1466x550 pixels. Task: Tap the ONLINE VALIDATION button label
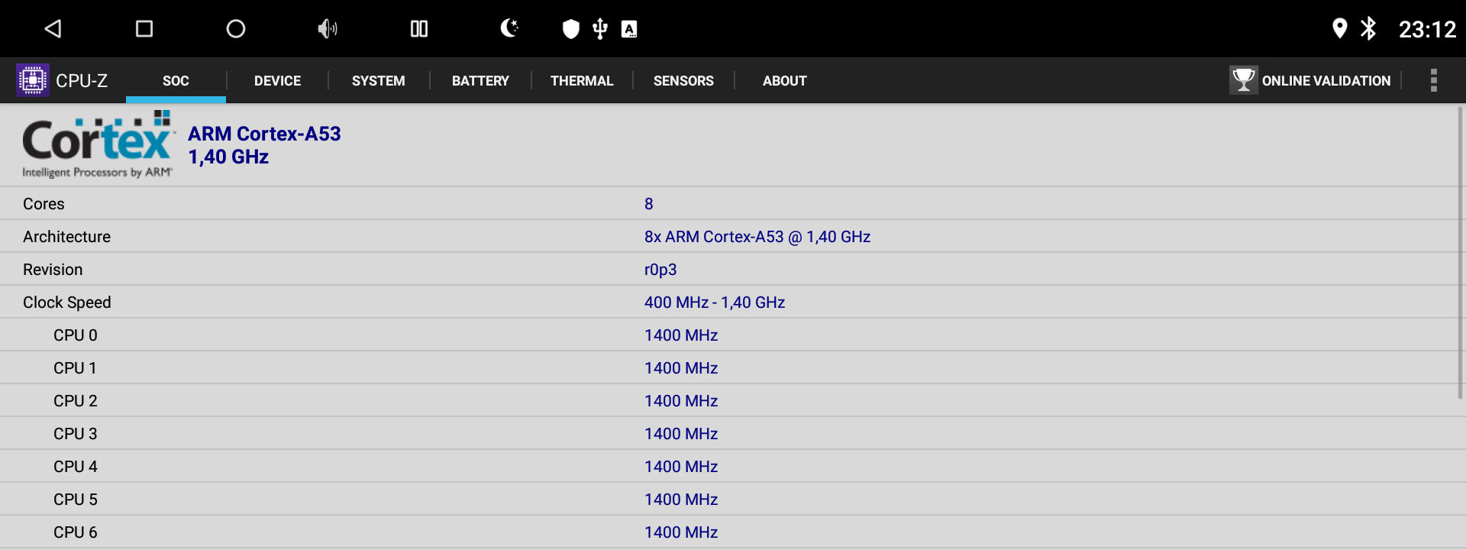pos(1326,81)
